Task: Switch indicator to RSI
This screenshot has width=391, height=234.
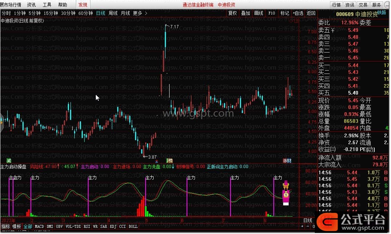Action: [87, 226]
